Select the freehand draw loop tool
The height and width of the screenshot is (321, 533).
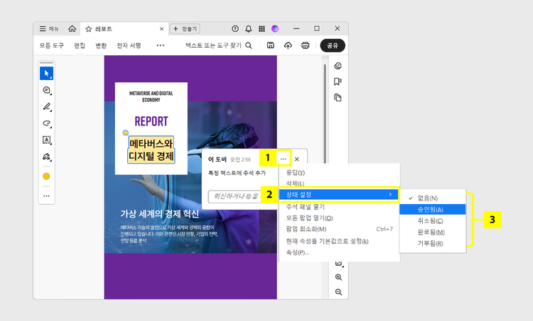pos(47,123)
